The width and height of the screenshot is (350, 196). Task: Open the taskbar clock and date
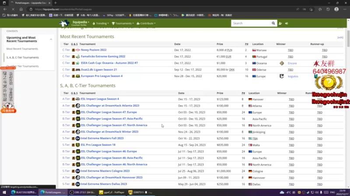pos(342,192)
